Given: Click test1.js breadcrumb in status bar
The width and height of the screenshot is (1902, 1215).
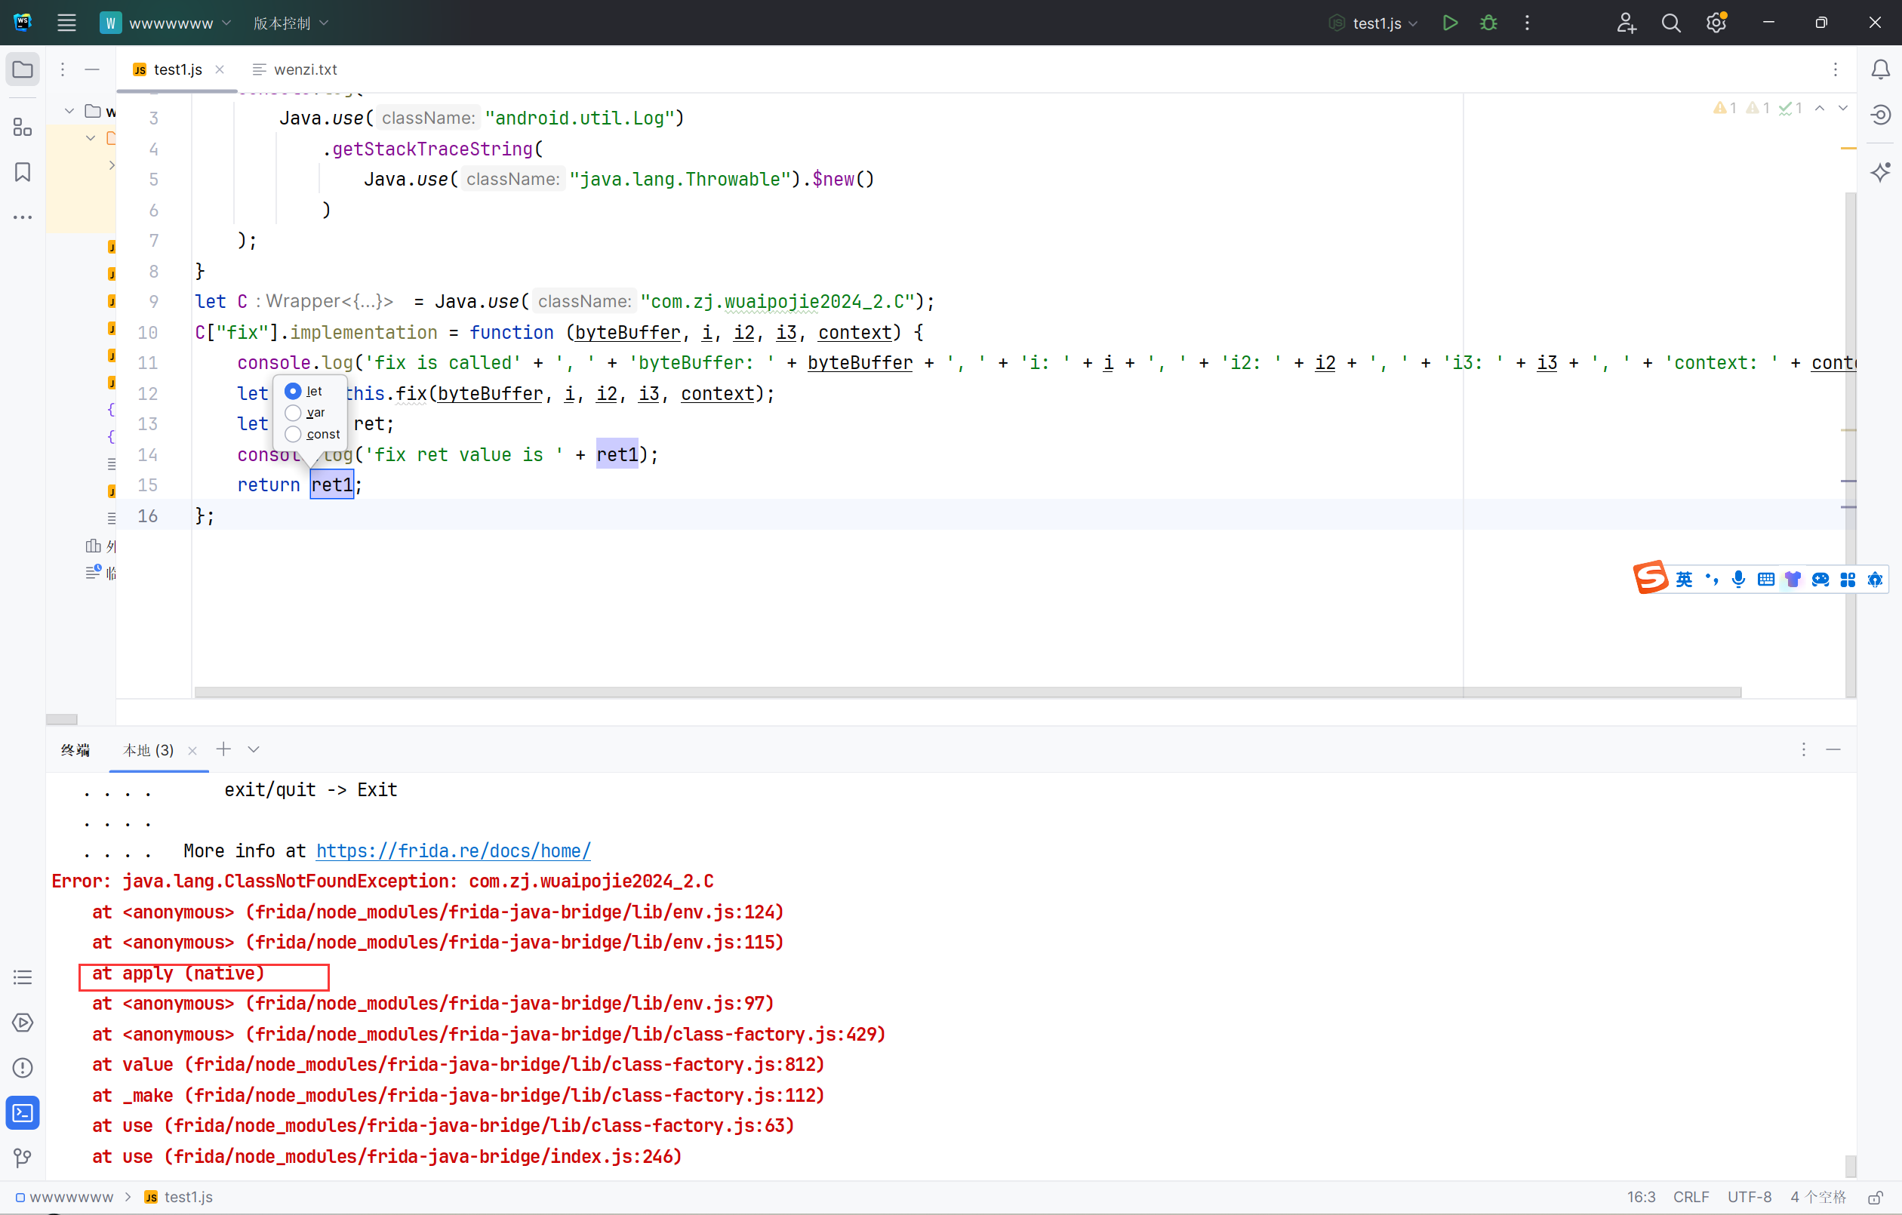Looking at the screenshot, I should 179,1198.
